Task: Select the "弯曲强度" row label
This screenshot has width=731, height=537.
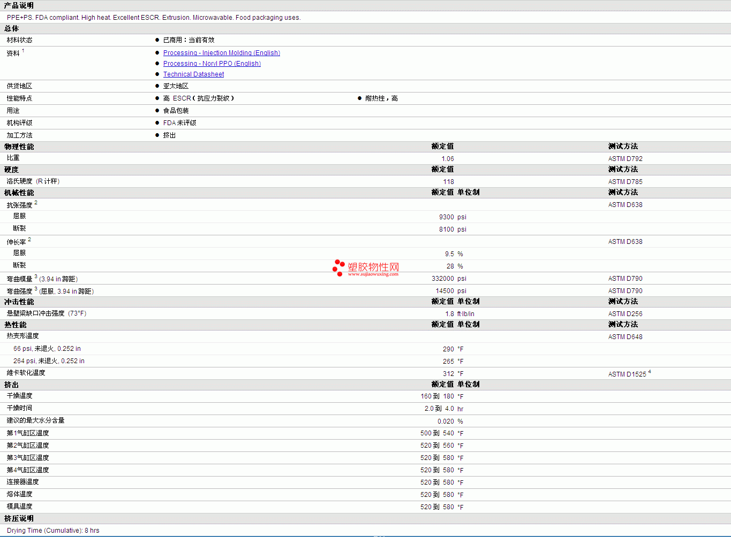Action: [x=19, y=291]
